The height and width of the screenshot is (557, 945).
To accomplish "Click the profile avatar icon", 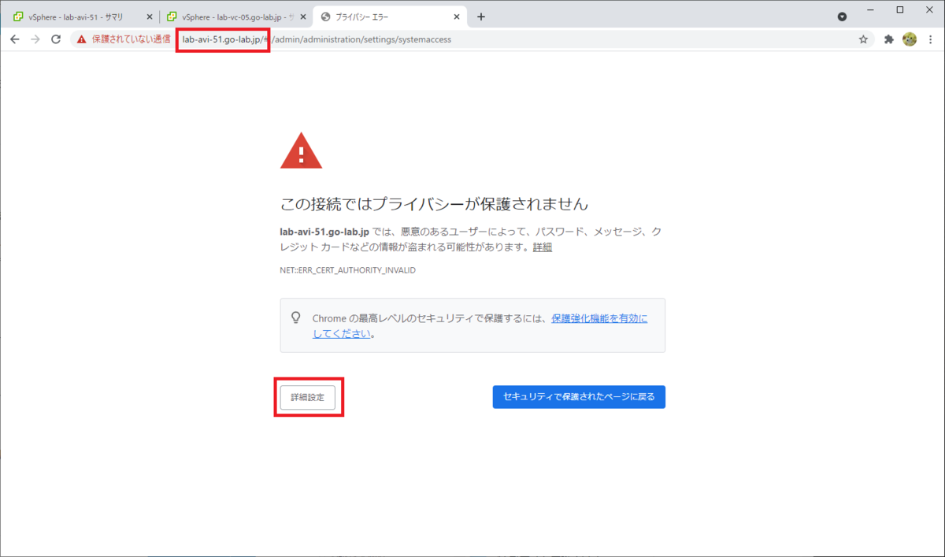I will click(x=910, y=39).
